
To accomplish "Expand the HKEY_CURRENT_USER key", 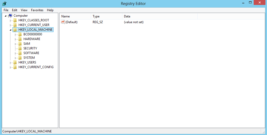I will click(10, 25).
